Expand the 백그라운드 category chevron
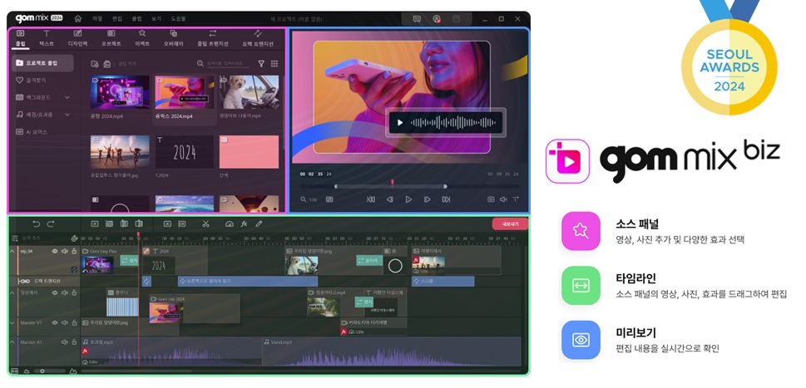The width and height of the screenshot is (806, 388). (x=67, y=97)
